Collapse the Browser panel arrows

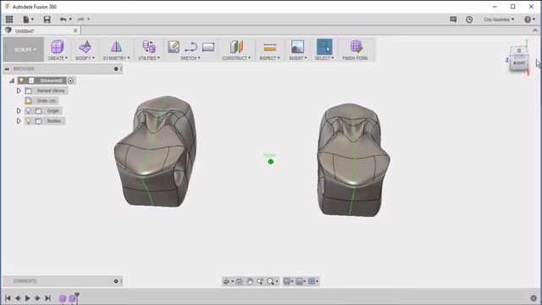pyautogui.click(x=7, y=69)
